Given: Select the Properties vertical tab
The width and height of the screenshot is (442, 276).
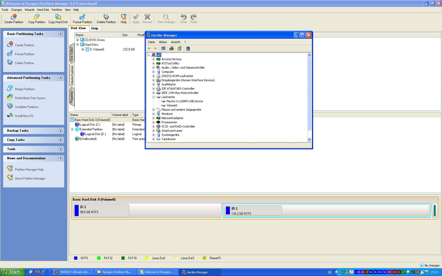Looking at the screenshot, I should point(72,96).
